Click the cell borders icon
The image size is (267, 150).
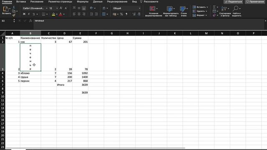(43, 14)
